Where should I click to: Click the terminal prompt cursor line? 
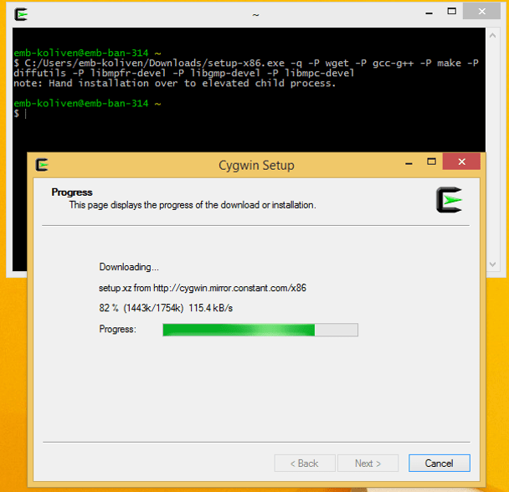[x=20, y=113]
